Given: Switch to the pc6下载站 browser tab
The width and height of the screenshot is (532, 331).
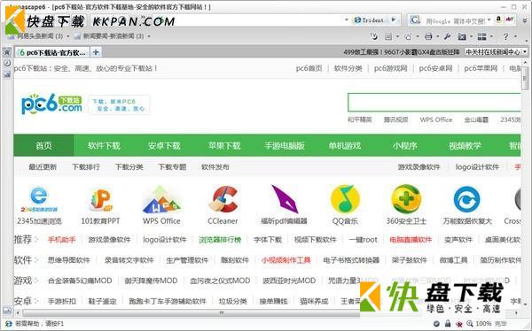Looking at the screenshot, I should pos(52,52).
